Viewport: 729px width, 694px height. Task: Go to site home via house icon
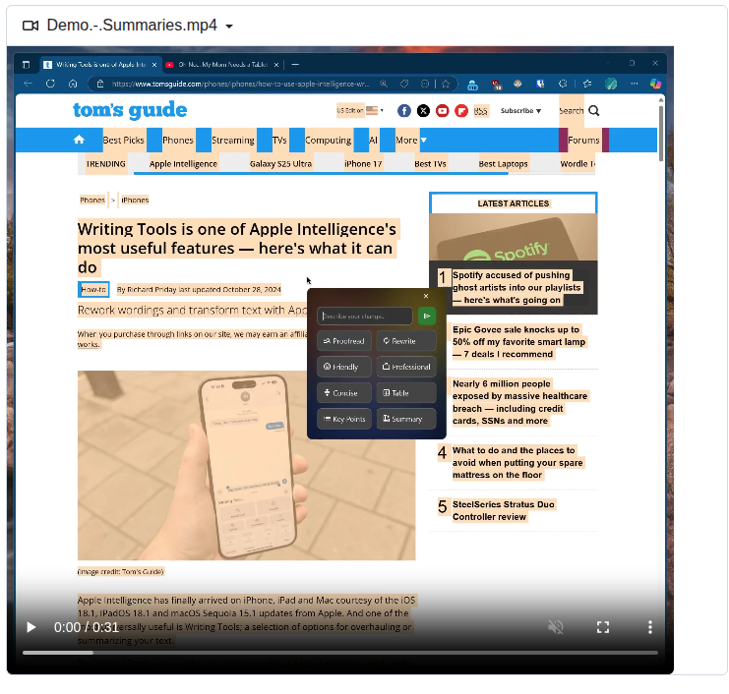coord(79,140)
